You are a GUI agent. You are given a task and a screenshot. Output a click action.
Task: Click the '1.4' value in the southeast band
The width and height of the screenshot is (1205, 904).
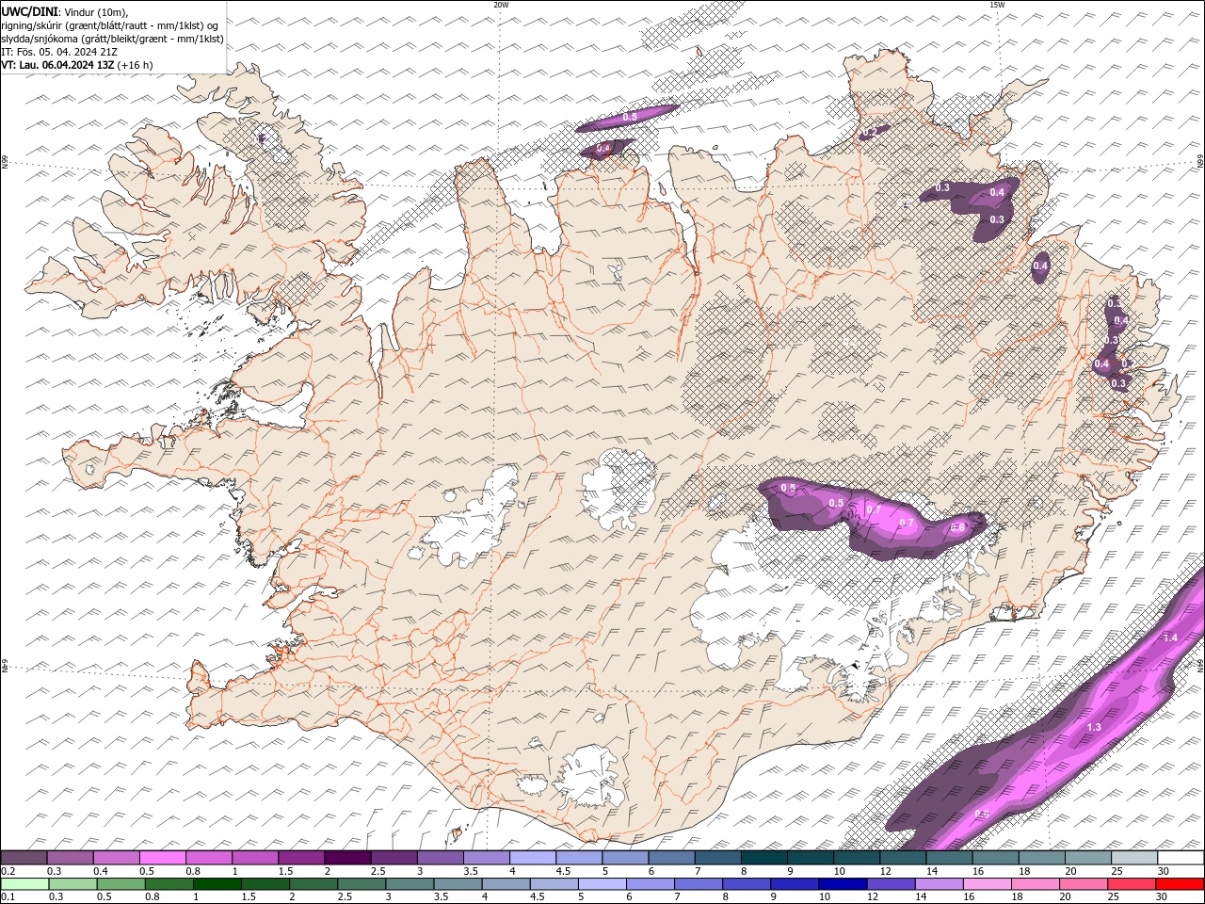[1170, 638]
